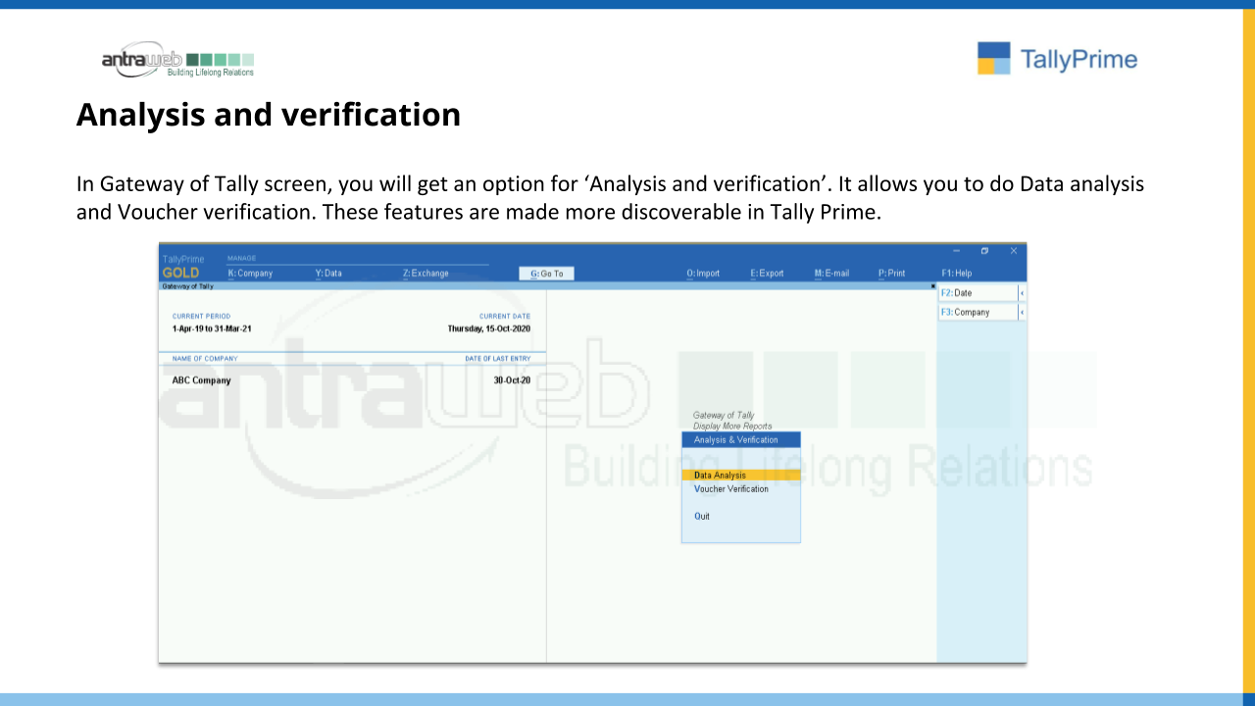Minimize the TallyPrime window
1255x706 pixels.
(x=956, y=251)
